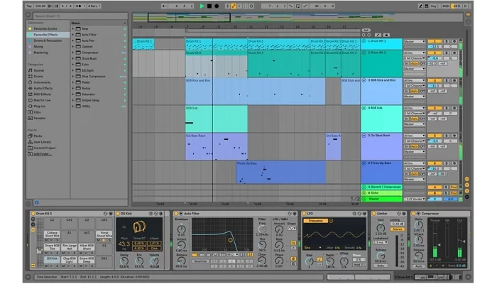This screenshot has width=497, height=284.
Task: Click in the browser search field
Action: point(80,16)
